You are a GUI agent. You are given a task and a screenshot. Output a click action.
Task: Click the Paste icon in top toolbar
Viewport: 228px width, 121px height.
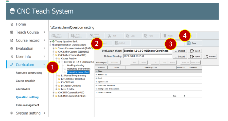(x=146, y=36)
